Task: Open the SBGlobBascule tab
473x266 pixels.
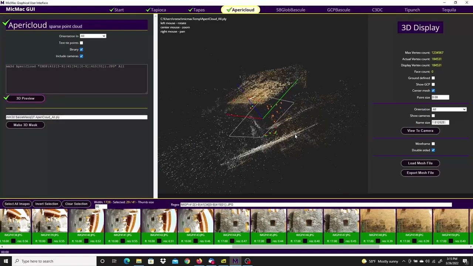Action: (290, 10)
